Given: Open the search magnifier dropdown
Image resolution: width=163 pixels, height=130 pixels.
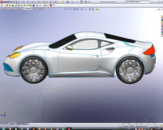Looking at the screenshot, I should tap(126, 2).
